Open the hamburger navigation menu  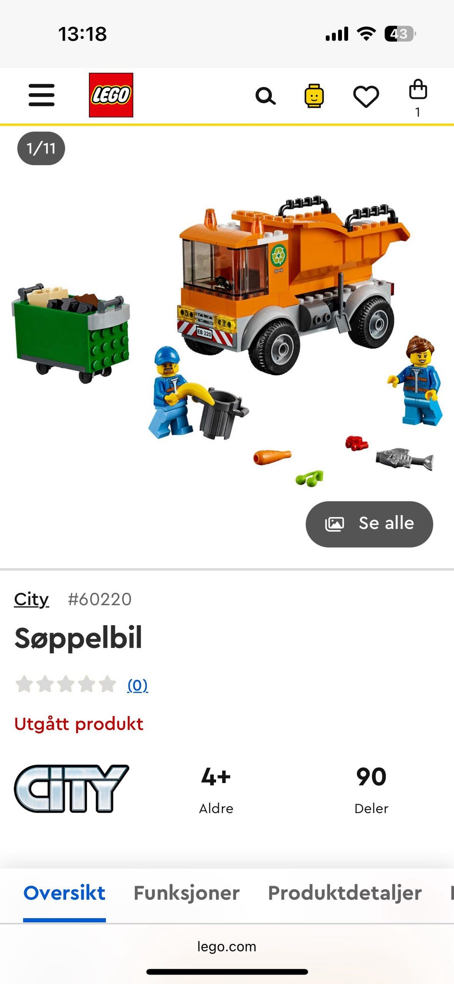point(42,95)
